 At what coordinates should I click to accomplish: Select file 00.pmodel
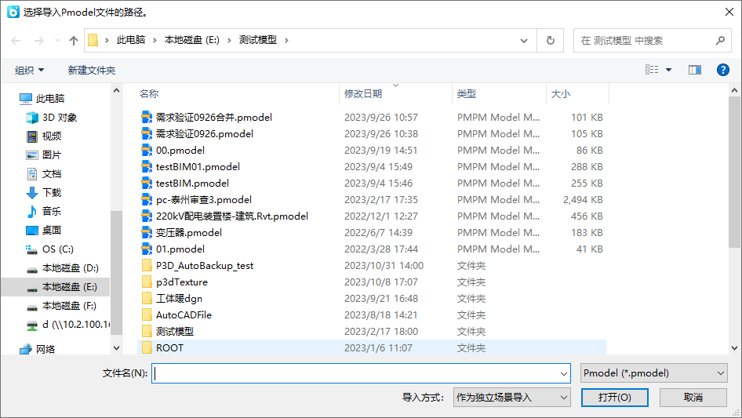point(180,151)
